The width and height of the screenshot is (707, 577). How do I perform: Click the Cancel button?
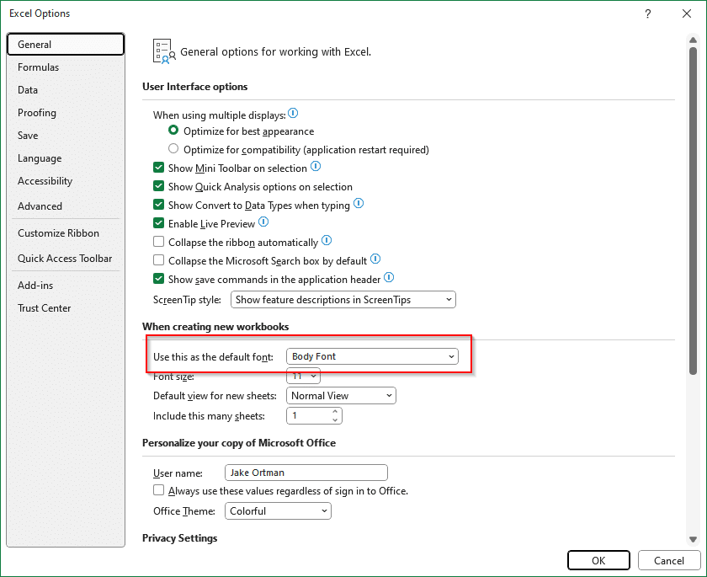(669, 560)
